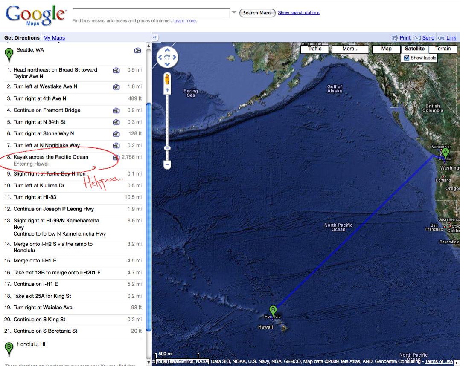Pan the map up with arrow
The height and width of the screenshot is (366, 460).
pyautogui.click(x=167, y=50)
